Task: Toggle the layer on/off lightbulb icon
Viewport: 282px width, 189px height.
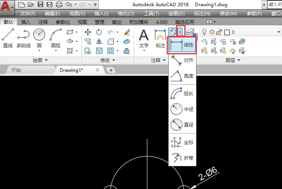Action: pos(204,32)
